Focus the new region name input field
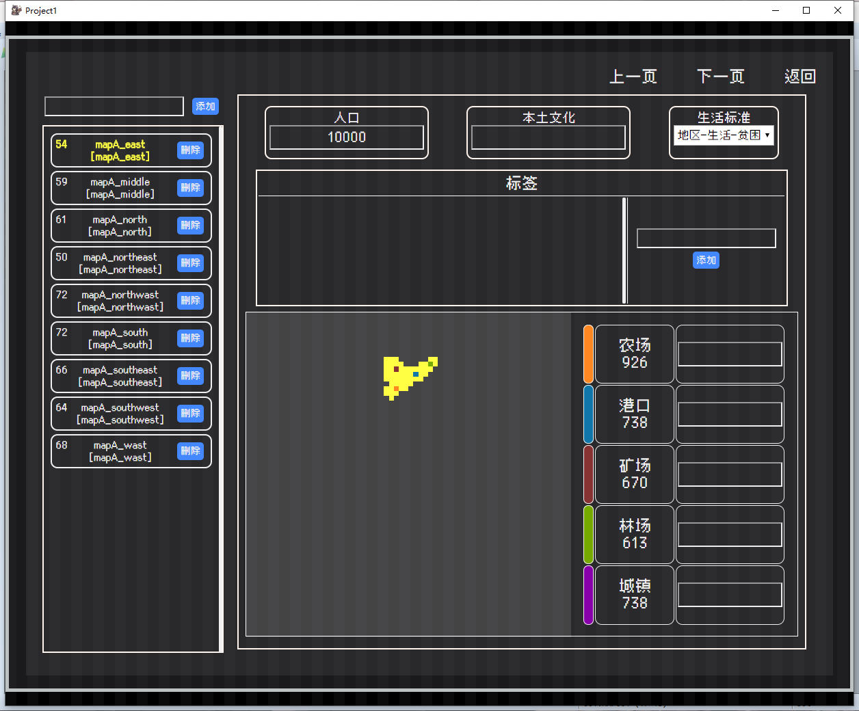Viewport: 859px width, 711px height. point(114,106)
